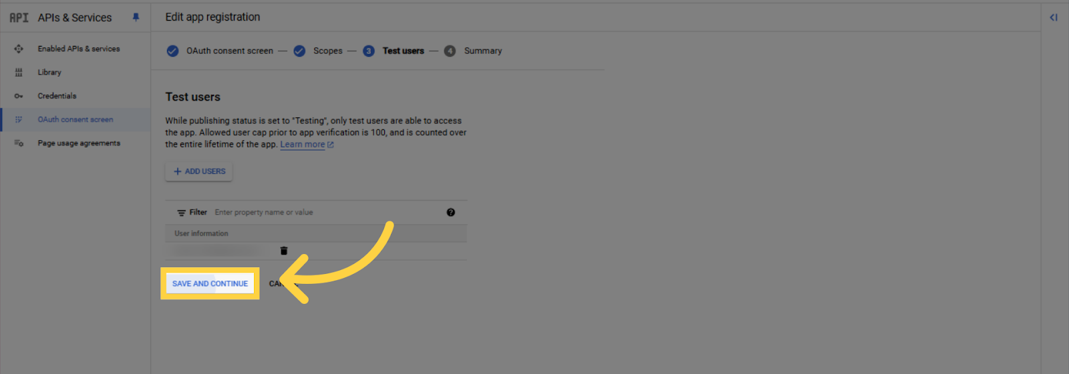Viewport: 1069px width, 374px height.
Task: Click the Credentials key icon
Action: point(19,96)
